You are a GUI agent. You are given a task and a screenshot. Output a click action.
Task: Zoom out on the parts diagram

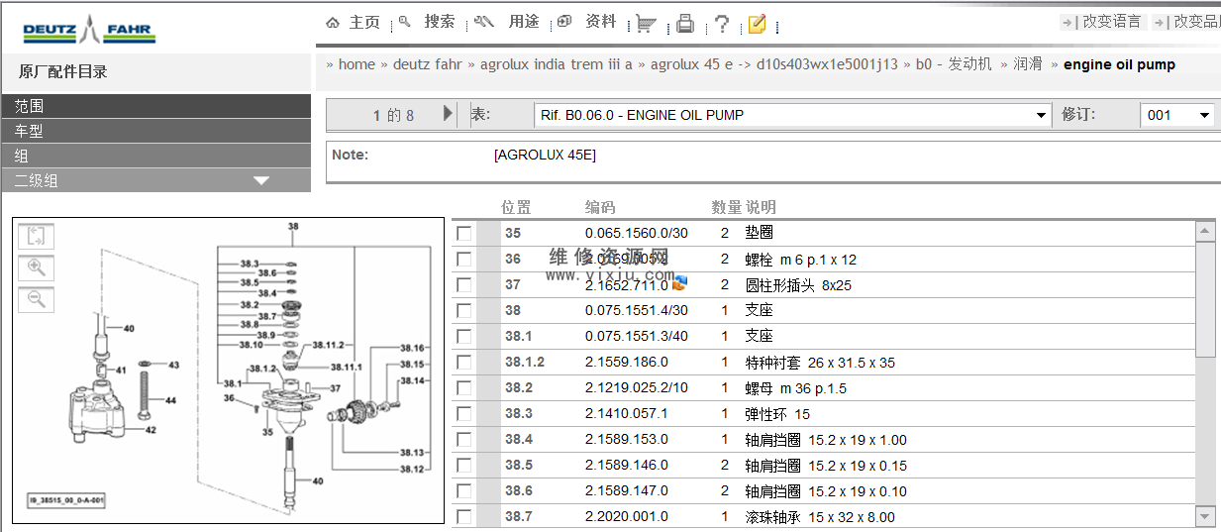point(37,299)
